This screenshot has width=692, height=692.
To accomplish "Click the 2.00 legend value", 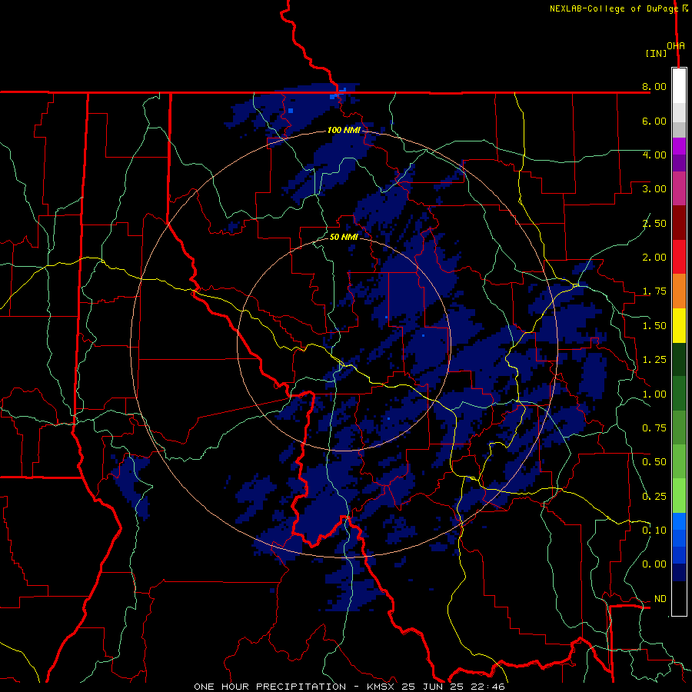I will click(x=654, y=258).
